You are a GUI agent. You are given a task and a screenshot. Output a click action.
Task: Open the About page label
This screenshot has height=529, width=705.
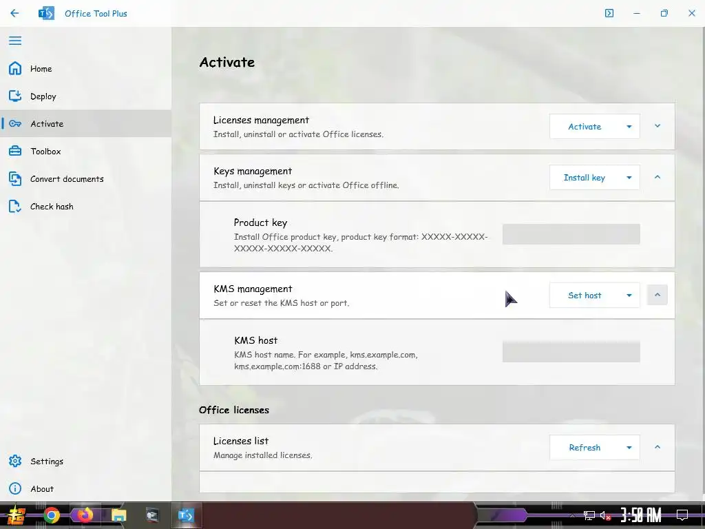click(x=42, y=489)
